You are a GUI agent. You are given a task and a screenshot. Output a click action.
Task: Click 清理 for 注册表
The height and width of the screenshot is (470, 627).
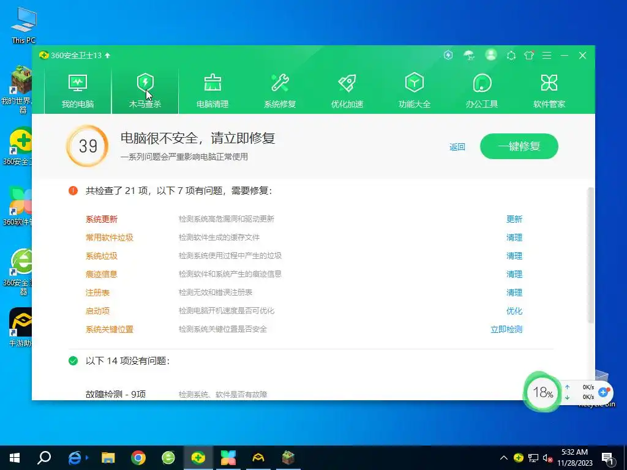[514, 293]
